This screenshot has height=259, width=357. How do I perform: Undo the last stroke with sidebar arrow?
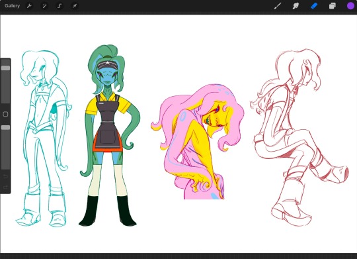pyautogui.click(x=5, y=176)
